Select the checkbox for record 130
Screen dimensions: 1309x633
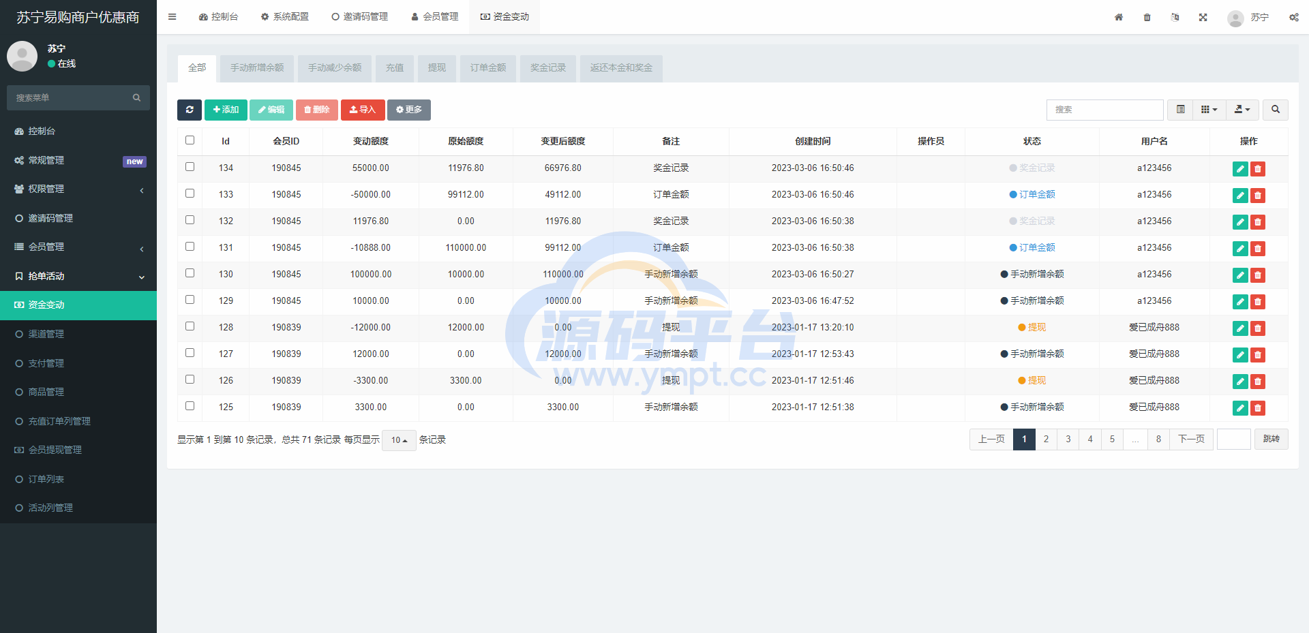pyautogui.click(x=190, y=273)
